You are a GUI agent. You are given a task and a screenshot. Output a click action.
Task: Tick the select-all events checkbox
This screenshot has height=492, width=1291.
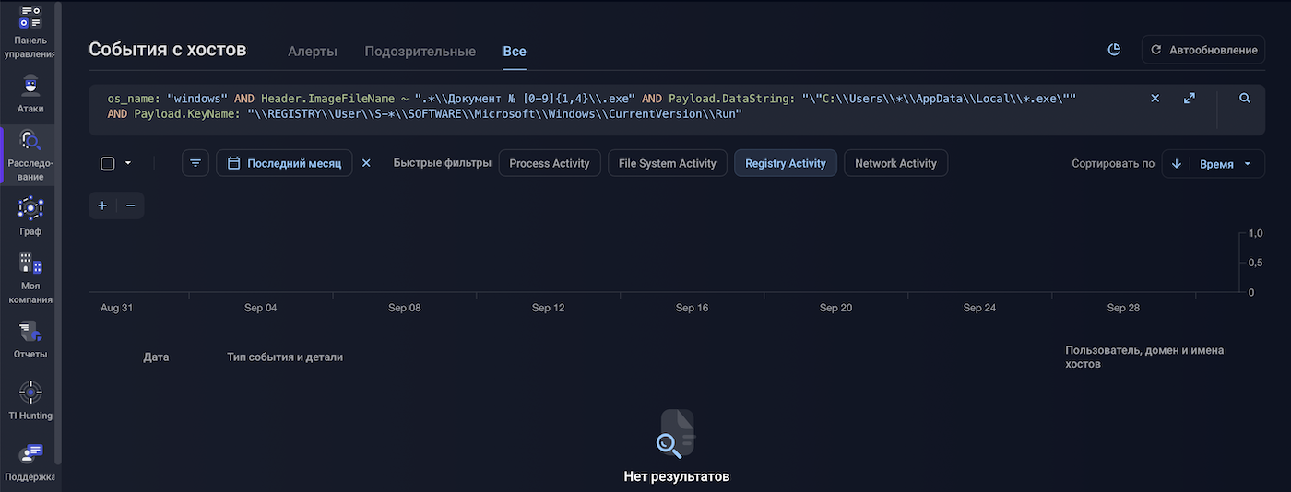pos(107,163)
